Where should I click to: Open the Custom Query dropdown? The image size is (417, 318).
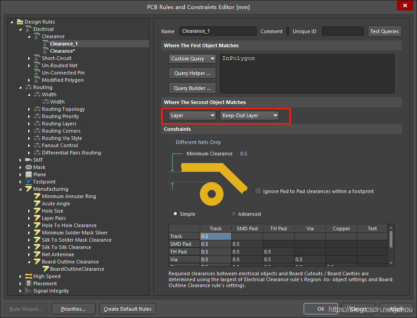pos(192,59)
